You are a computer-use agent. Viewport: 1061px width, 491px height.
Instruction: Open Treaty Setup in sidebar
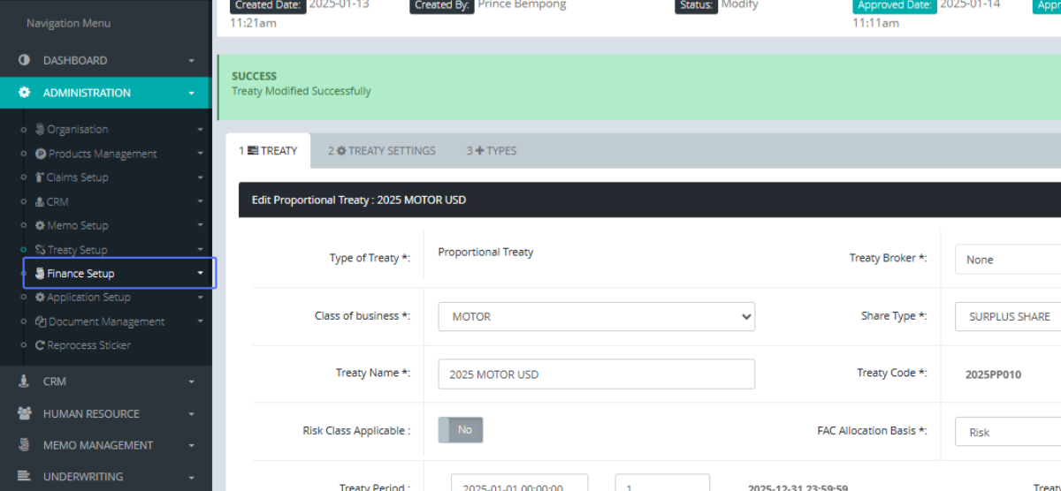click(x=77, y=250)
